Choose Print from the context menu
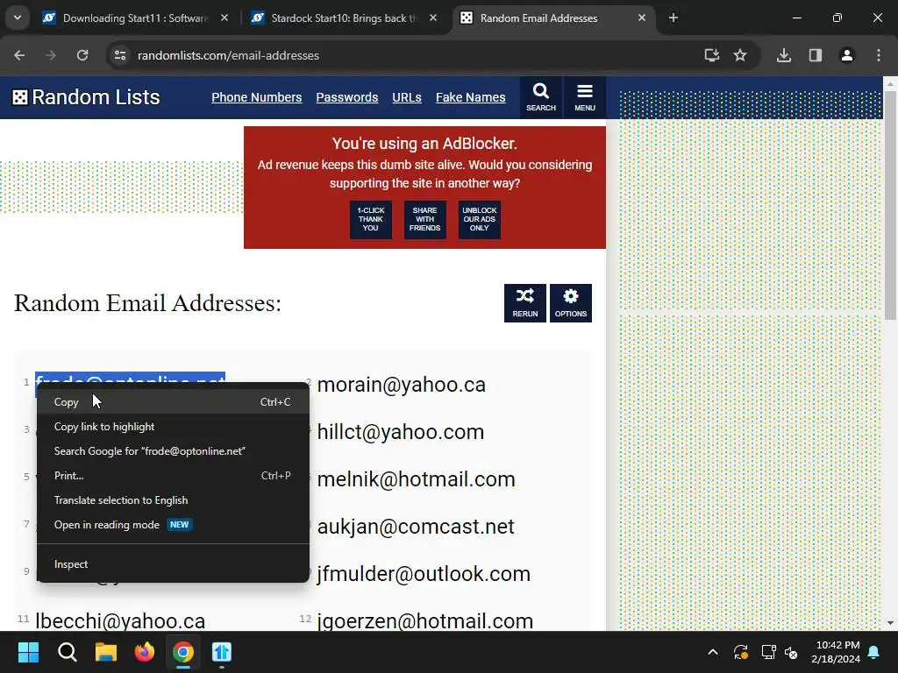Image resolution: width=898 pixels, height=673 pixels. (x=173, y=476)
